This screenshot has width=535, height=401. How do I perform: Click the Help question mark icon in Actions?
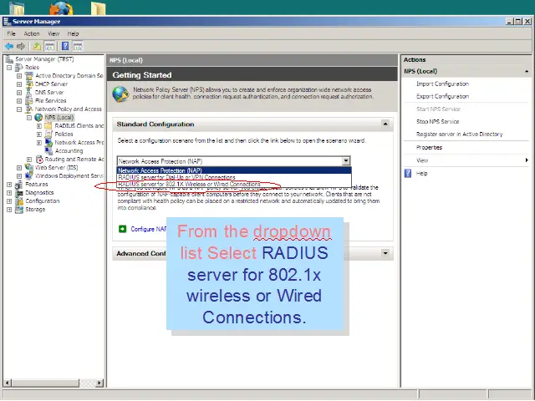click(x=408, y=173)
